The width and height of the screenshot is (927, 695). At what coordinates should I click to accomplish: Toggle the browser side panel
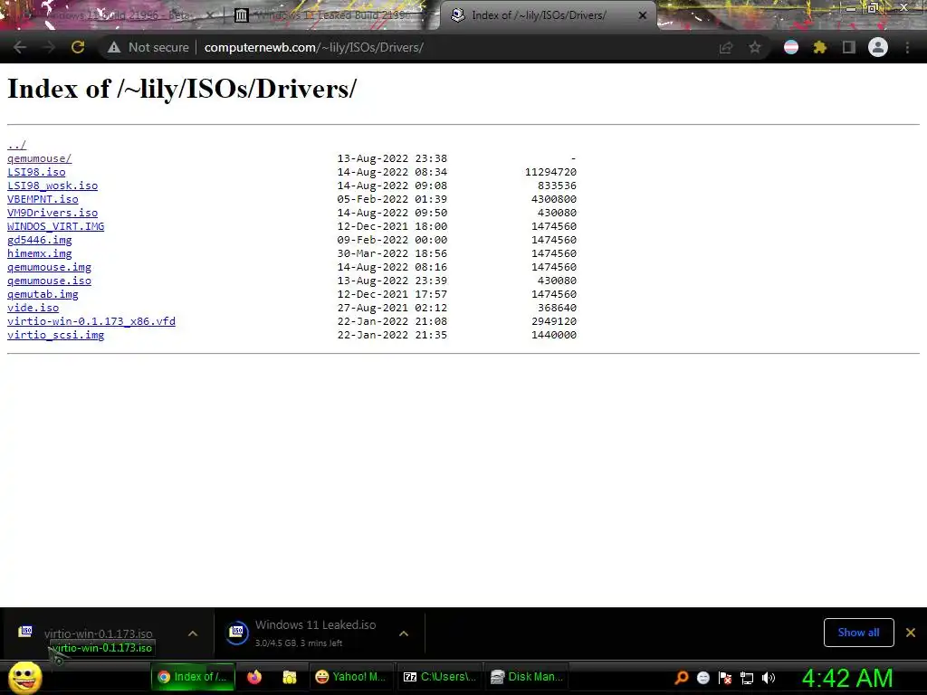(849, 47)
